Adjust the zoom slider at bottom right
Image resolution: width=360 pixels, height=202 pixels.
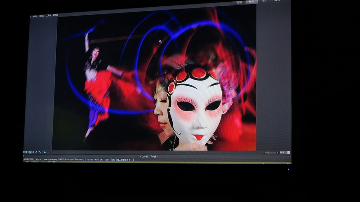[x=271, y=153]
